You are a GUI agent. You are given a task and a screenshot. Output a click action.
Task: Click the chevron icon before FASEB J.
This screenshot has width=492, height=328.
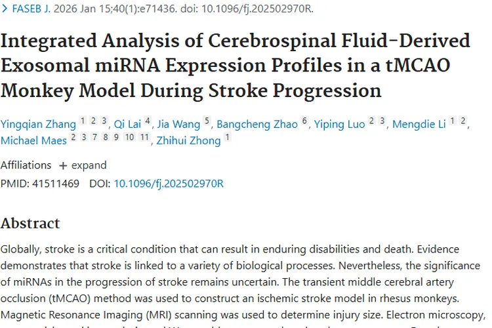pos(5,9)
